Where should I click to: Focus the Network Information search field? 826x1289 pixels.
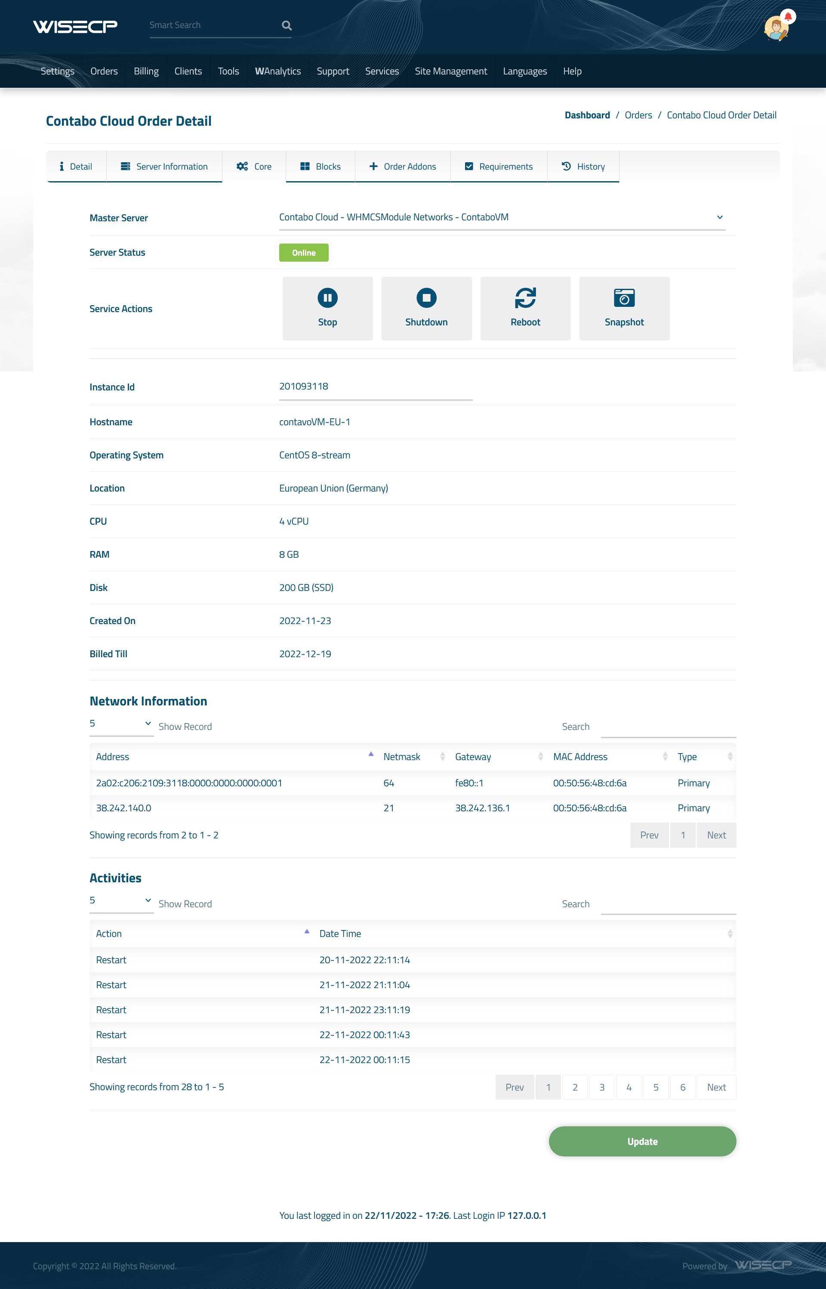click(x=668, y=726)
